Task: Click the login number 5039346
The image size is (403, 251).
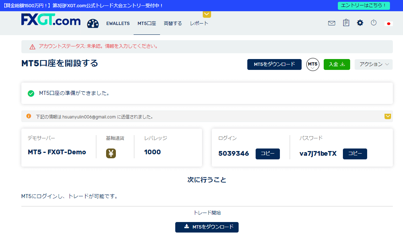Action: 234,154
